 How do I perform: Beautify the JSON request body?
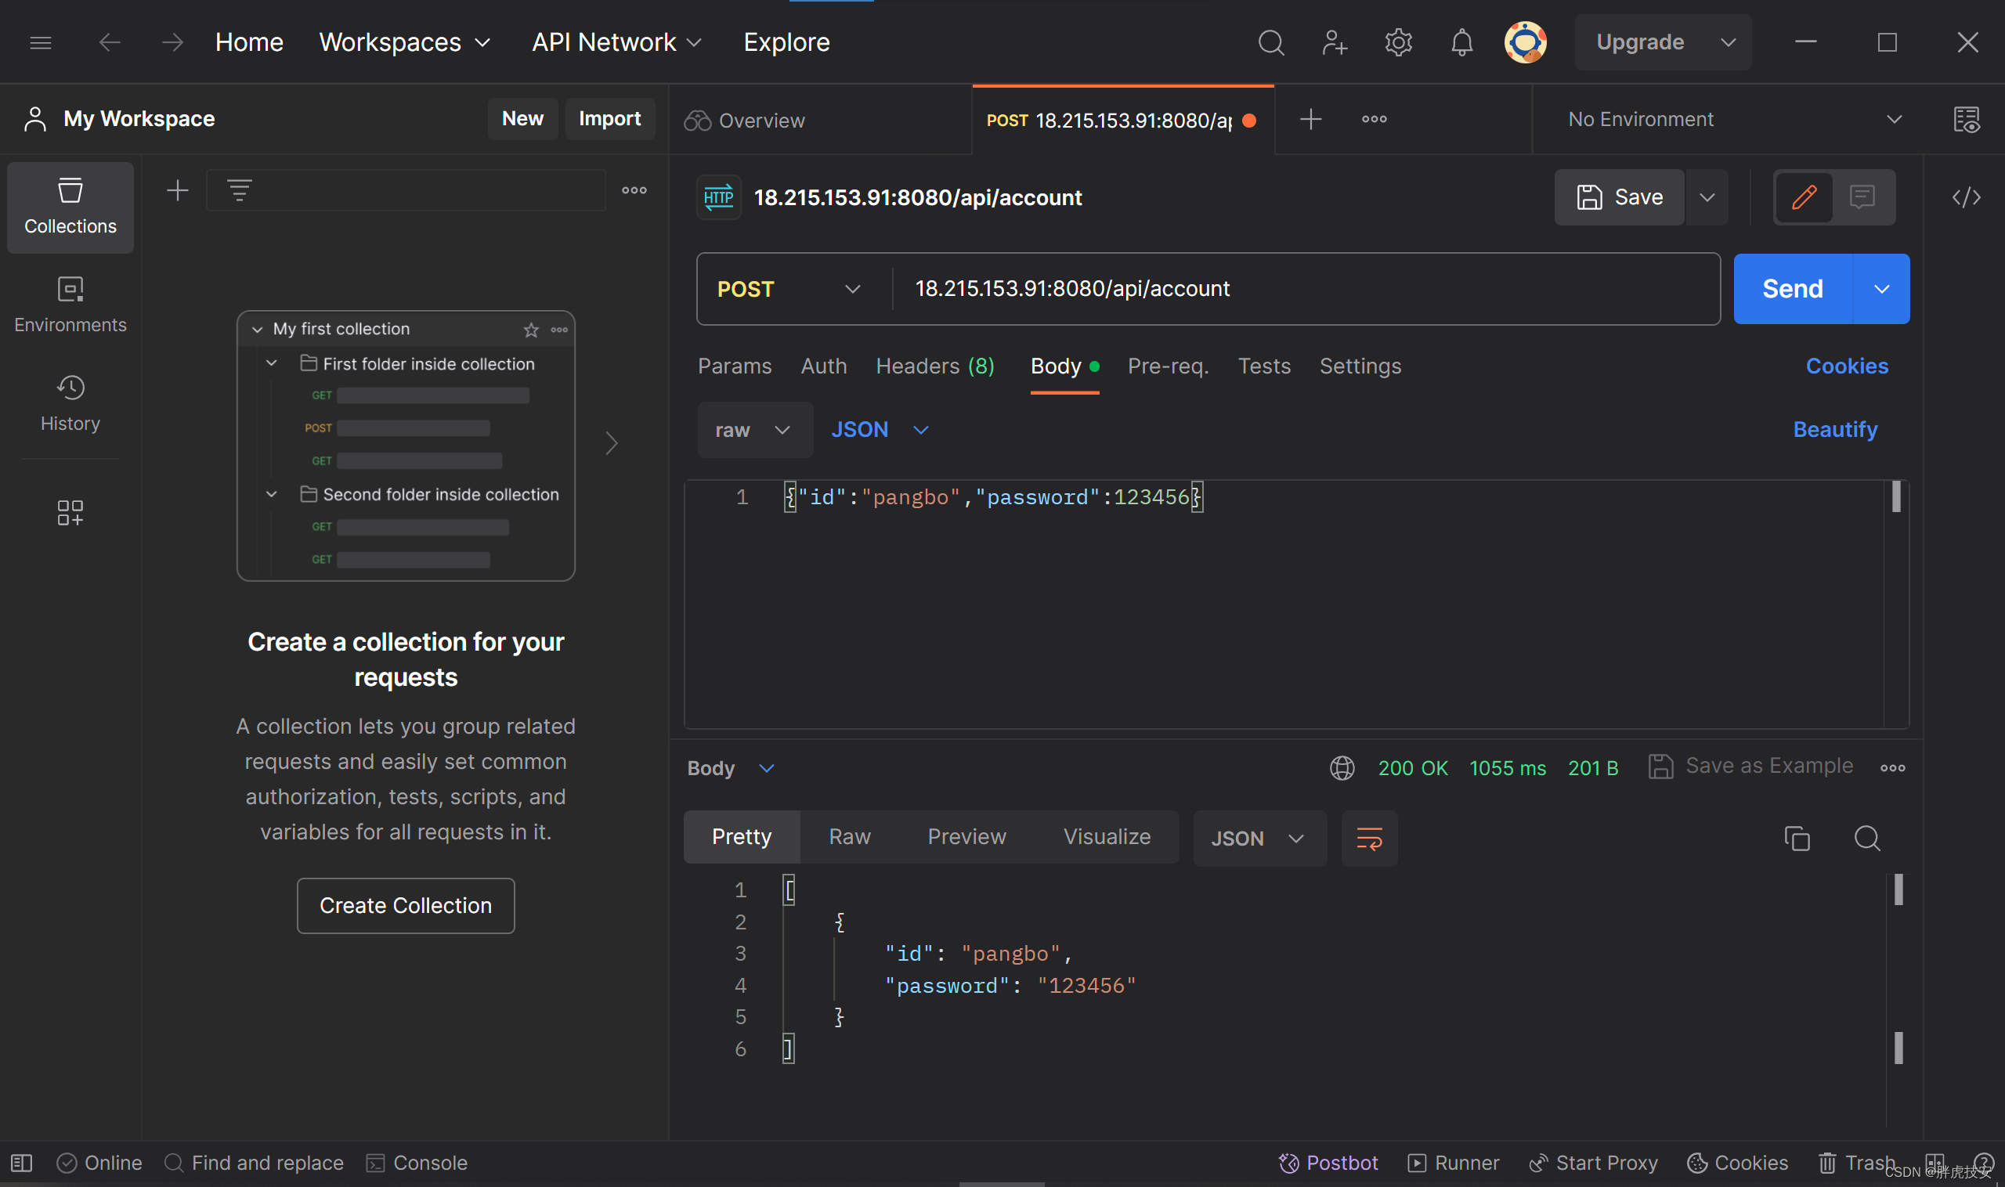1833,430
